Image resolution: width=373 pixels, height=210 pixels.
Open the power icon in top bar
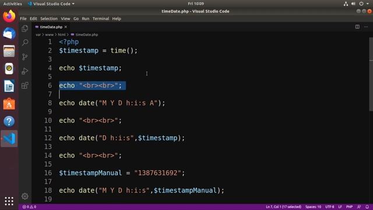tap(361, 4)
